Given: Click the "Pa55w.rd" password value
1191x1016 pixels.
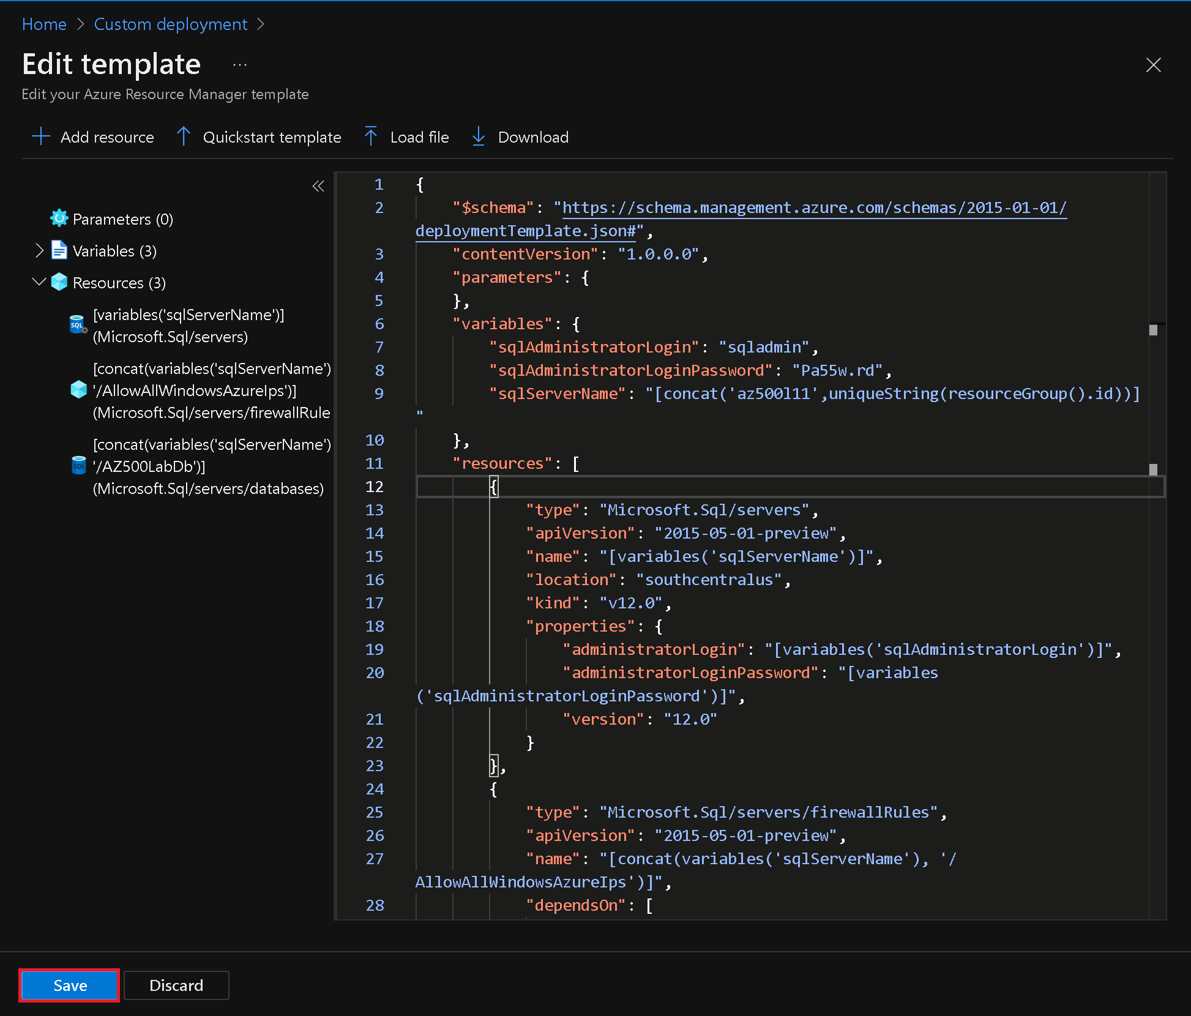Looking at the screenshot, I should pyautogui.click(x=838, y=370).
